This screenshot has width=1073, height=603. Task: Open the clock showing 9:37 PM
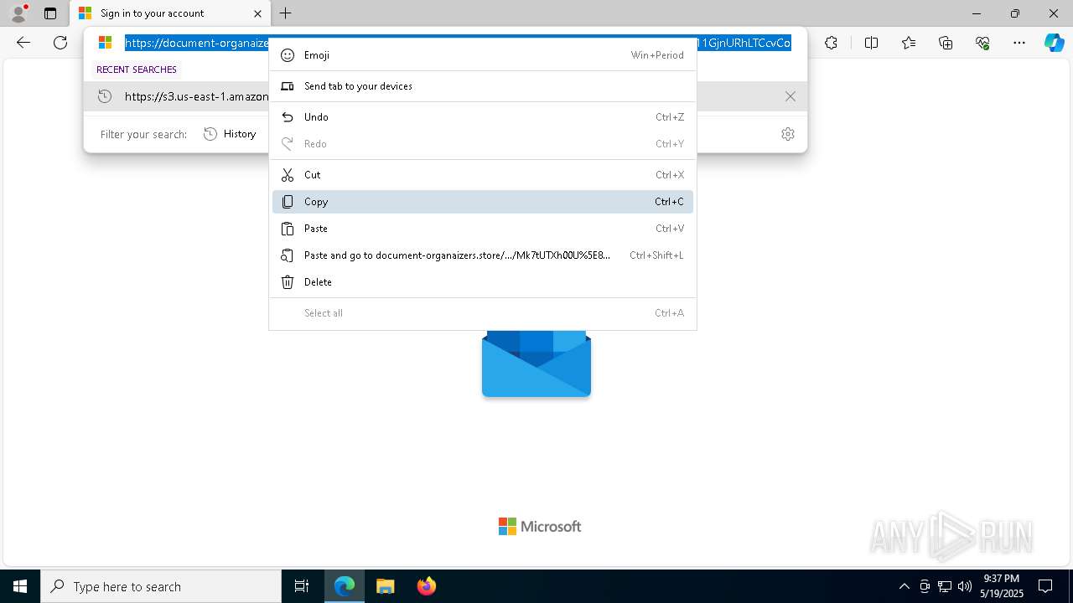click(1002, 585)
